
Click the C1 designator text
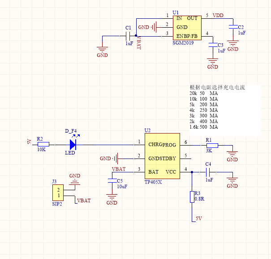pyautogui.click(x=128, y=28)
